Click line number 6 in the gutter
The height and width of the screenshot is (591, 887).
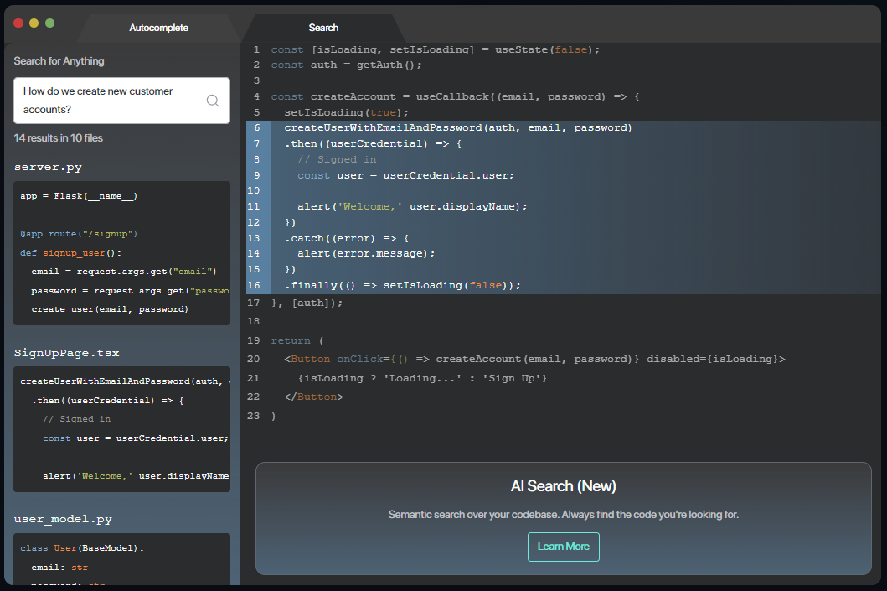(x=256, y=128)
